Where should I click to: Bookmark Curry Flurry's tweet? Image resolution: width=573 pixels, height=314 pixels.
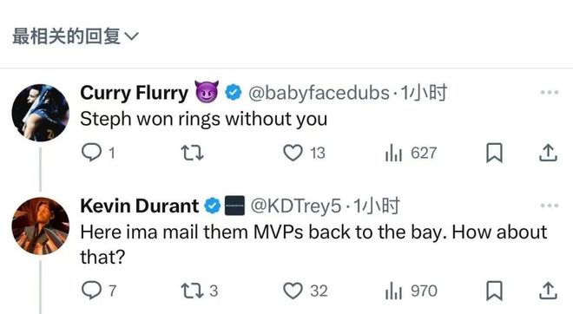click(494, 153)
